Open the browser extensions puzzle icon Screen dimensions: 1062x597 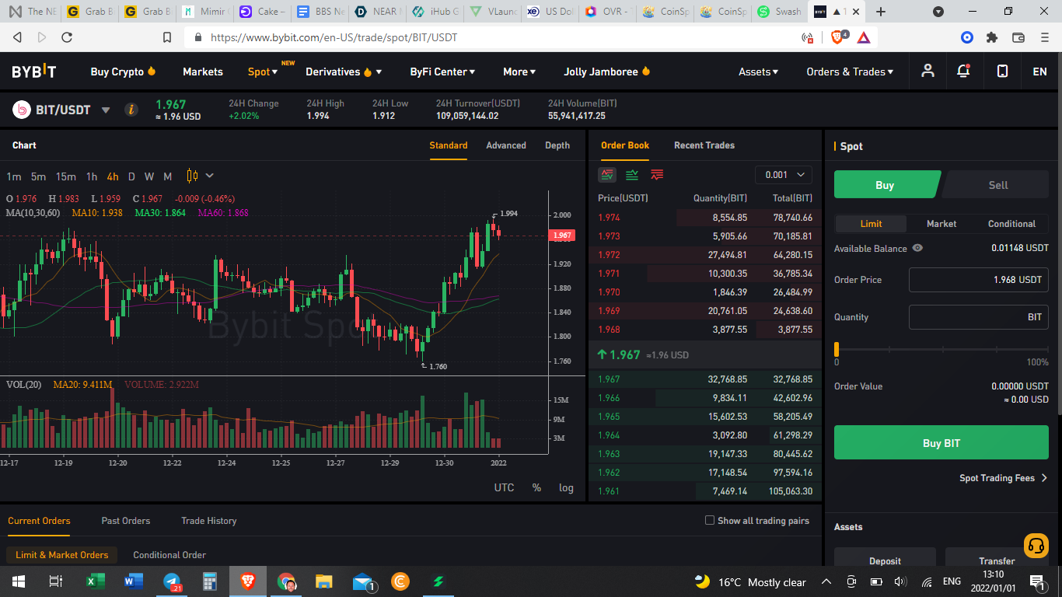tap(991, 37)
